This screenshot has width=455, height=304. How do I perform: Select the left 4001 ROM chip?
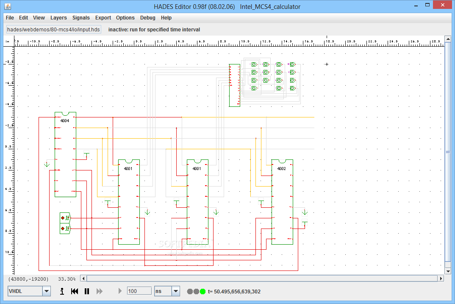[129, 202]
